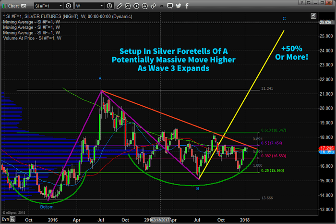The height and width of the screenshot is (224, 336).
Task: Click the 21.241 horizontal line label
Action: pos(267,88)
